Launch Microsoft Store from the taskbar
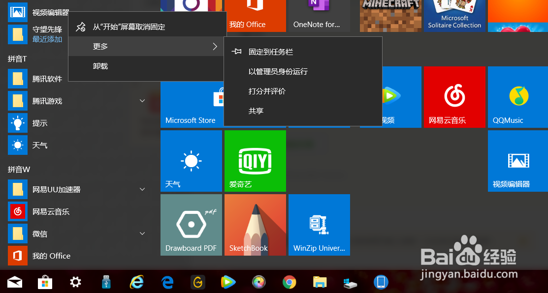Screen dimensions: 548x293 (45, 282)
